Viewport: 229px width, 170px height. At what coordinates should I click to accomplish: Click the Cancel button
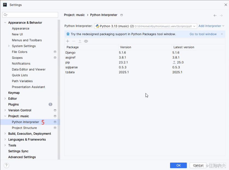tap(198, 165)
